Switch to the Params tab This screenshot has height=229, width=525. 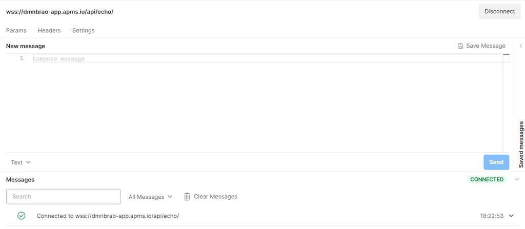(x=16, y=31)
